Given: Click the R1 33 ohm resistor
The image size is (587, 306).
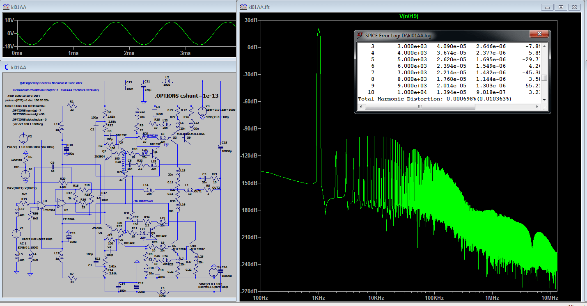Looking at the screenshot, I should pyautogui.click(x=72, y=105).
